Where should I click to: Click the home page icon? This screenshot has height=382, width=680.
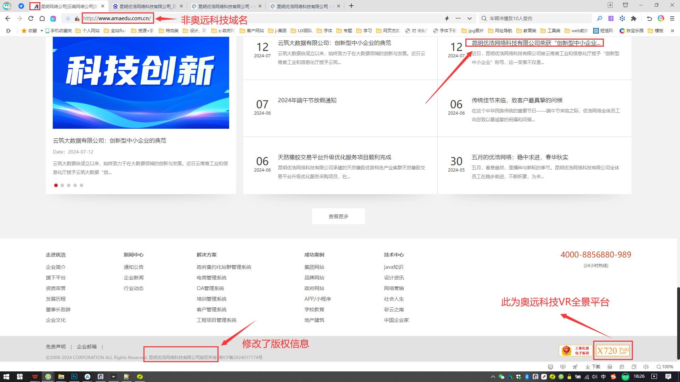pos(42,18)
